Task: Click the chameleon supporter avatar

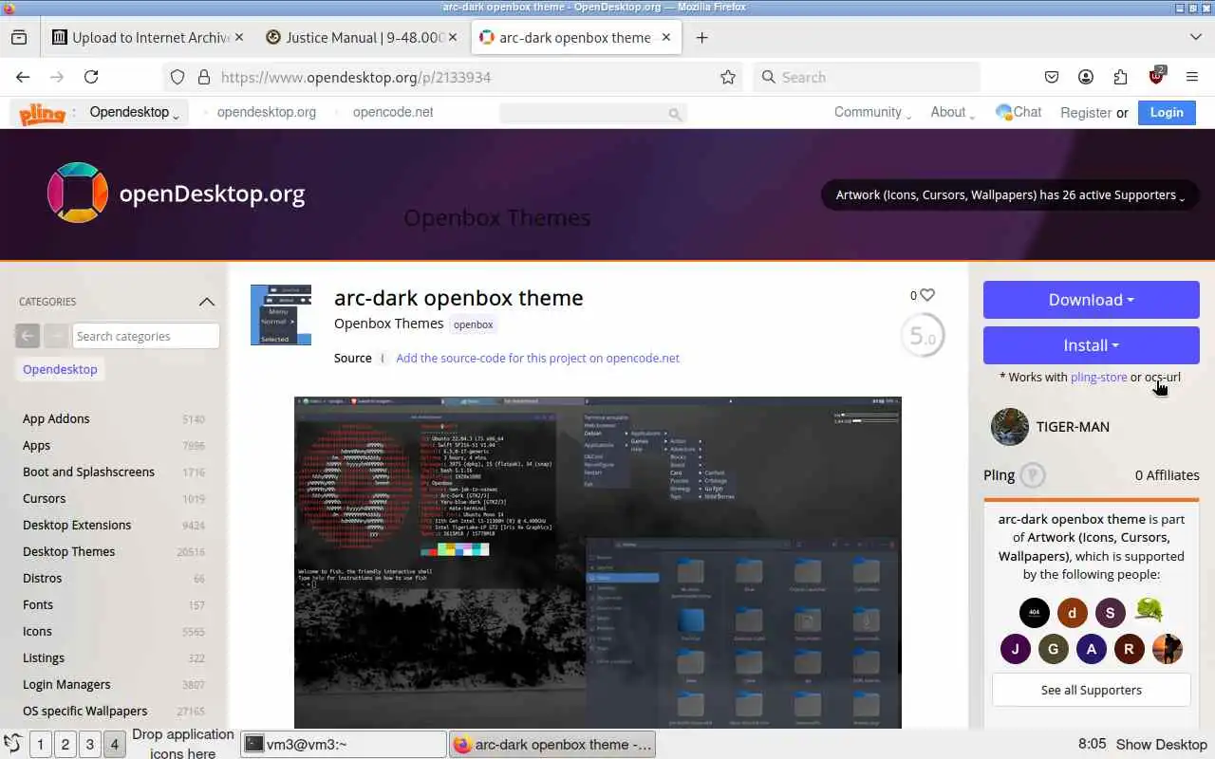Action: [1149, 611]
